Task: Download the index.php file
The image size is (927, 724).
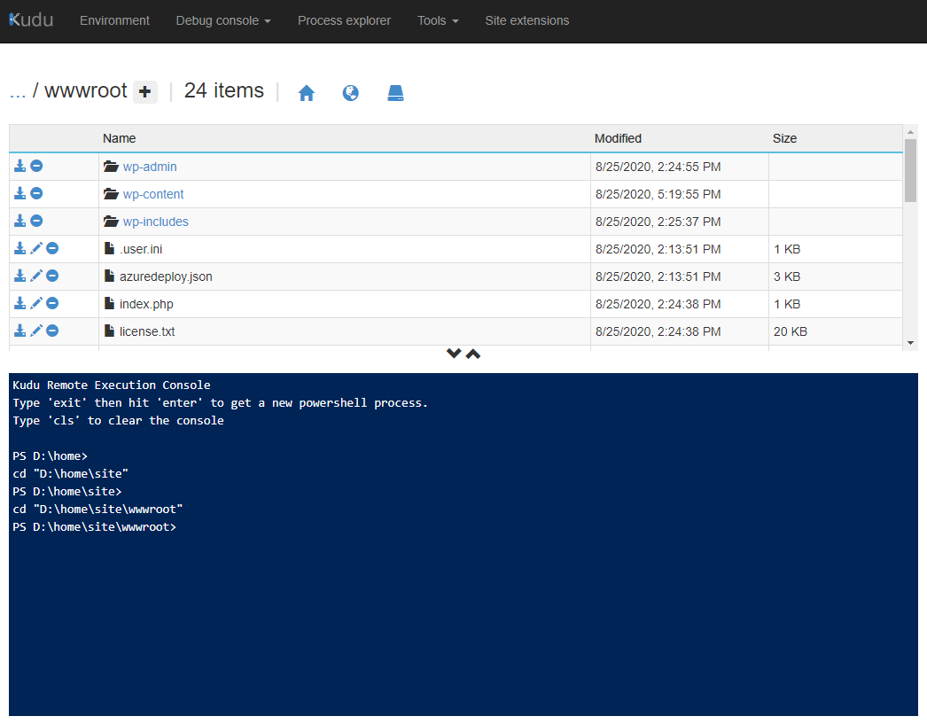Action: coord(20,303)
